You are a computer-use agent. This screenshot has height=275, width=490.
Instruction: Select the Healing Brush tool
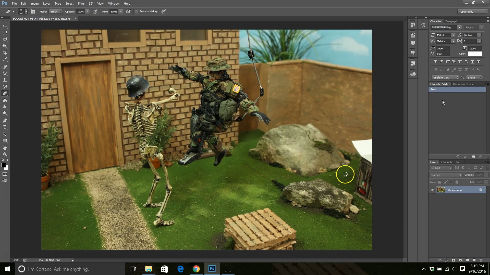click(x=5, y=67)
